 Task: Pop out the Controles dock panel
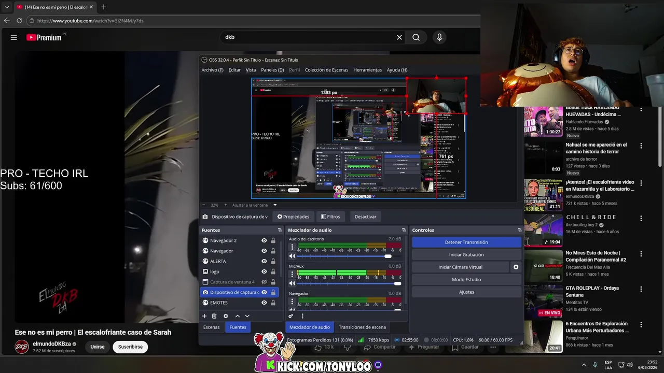tap(519, 230)
